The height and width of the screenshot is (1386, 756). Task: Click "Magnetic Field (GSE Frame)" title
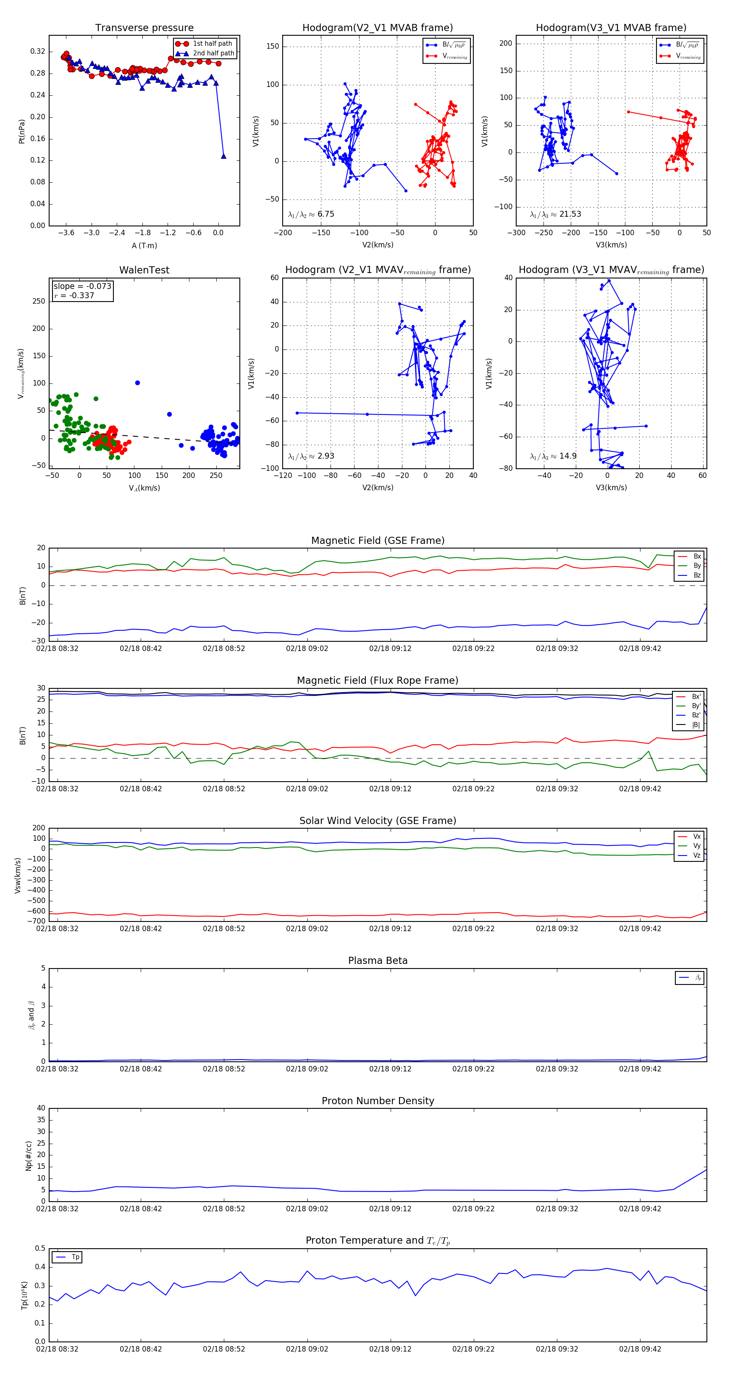point(378,541)
